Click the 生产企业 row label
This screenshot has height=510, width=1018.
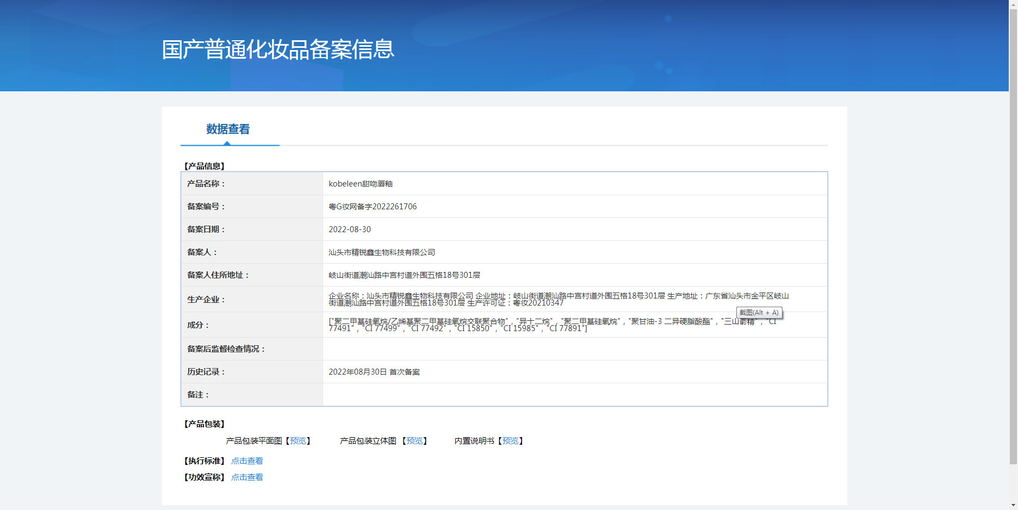[206, 300]
